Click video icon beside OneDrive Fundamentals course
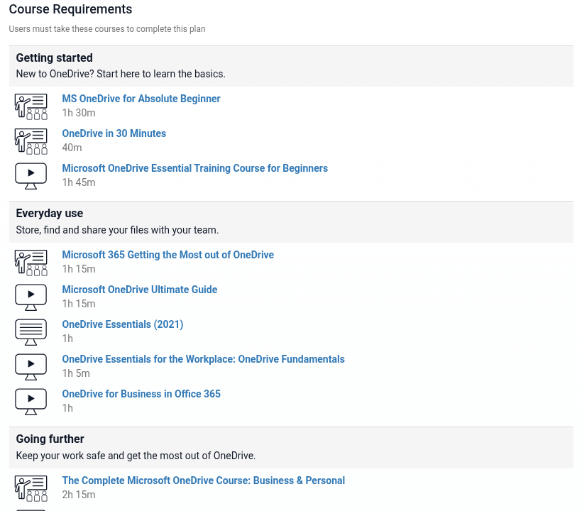Viewport: 582px width, 511px height. (x=31, y=367)
